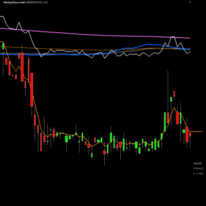
Task: Click the highest small red candle of the right-side rally
Action: [174, 94]
